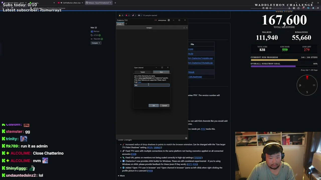This screenshot has width=321, height=180.
Task: Open browser account profile icon
Action: (x=294, y=8)
